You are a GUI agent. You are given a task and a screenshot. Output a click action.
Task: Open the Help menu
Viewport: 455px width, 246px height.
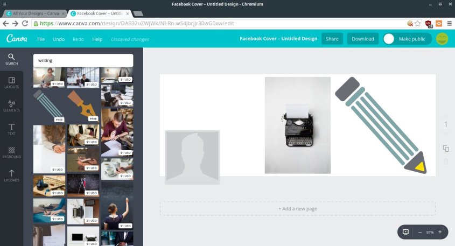click(x=97, y=39)
